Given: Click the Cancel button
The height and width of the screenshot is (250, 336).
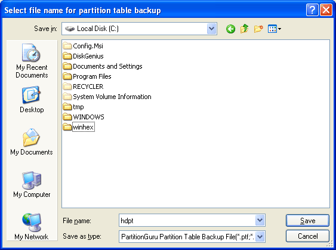Looking at the screenshot, I should pyautogui.click(x=307, y=236).
